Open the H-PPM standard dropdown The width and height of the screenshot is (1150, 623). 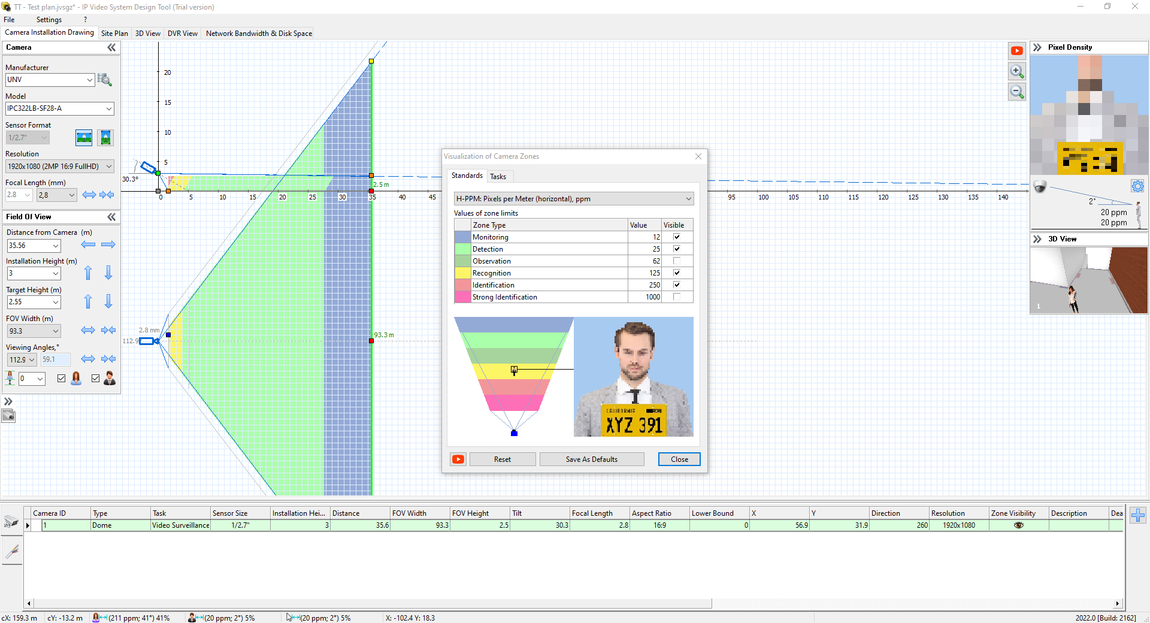573,199
